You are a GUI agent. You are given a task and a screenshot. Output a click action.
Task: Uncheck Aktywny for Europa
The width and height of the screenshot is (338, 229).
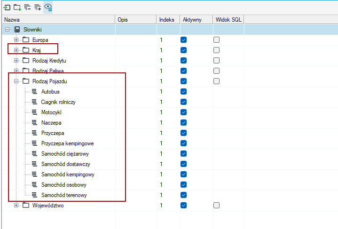[183, 39]
